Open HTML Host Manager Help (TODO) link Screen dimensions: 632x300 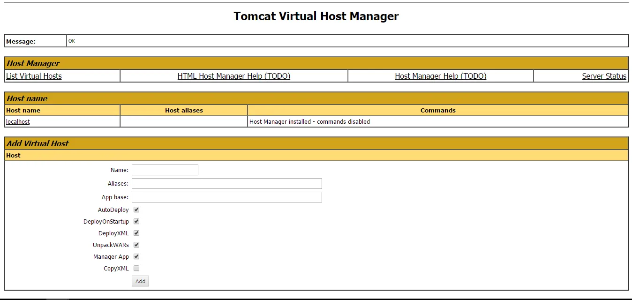point(234,76)
